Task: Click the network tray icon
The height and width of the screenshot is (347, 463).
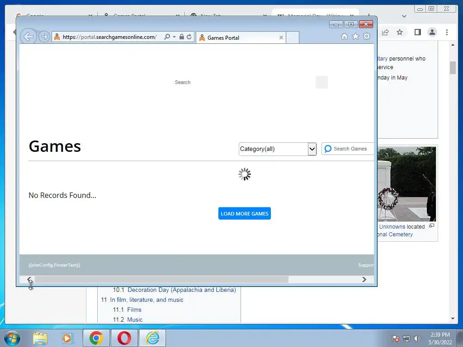Action: point(406,338)
